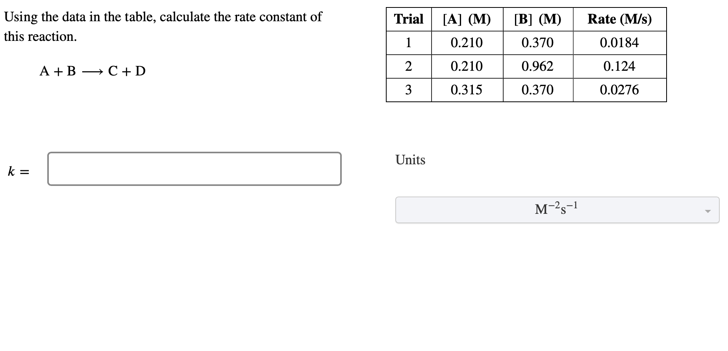Click the Units label above the dropdown
This screenshot has height=351, width=728.
[x=410, y=160]
